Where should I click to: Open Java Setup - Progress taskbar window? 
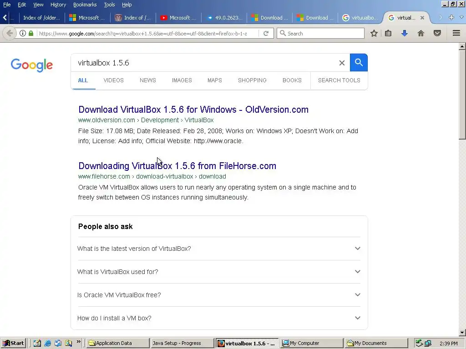point(182,343)
